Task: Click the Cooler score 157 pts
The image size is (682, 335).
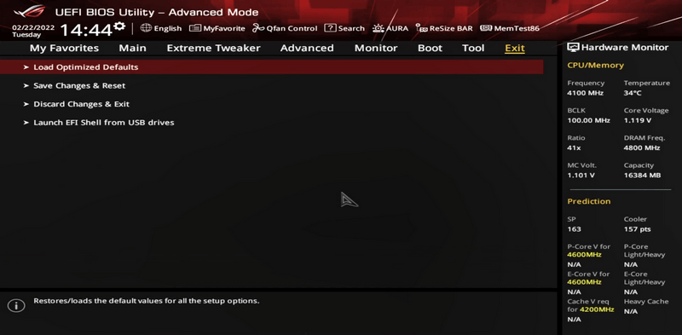Action: tap(637, 229)
